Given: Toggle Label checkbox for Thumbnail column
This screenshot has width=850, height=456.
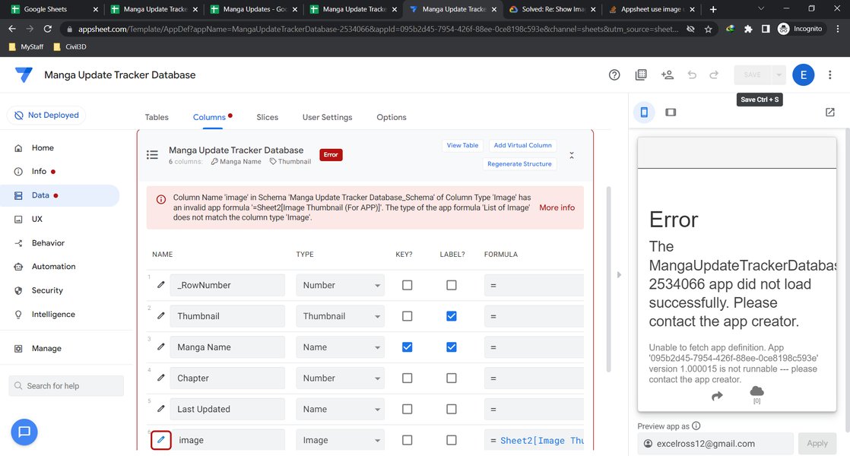Looking at the screenshot, I should [451, 315].
